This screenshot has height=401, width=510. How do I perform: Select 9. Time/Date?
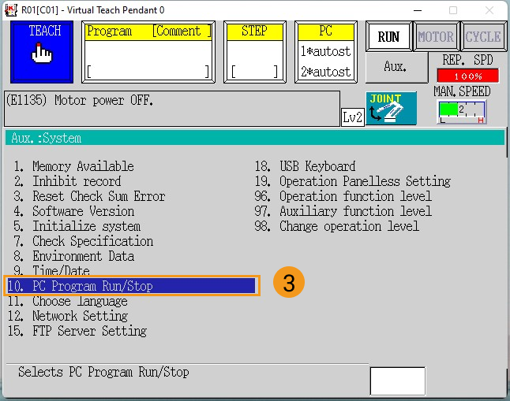pyautogui.click(x=52, y=270)
